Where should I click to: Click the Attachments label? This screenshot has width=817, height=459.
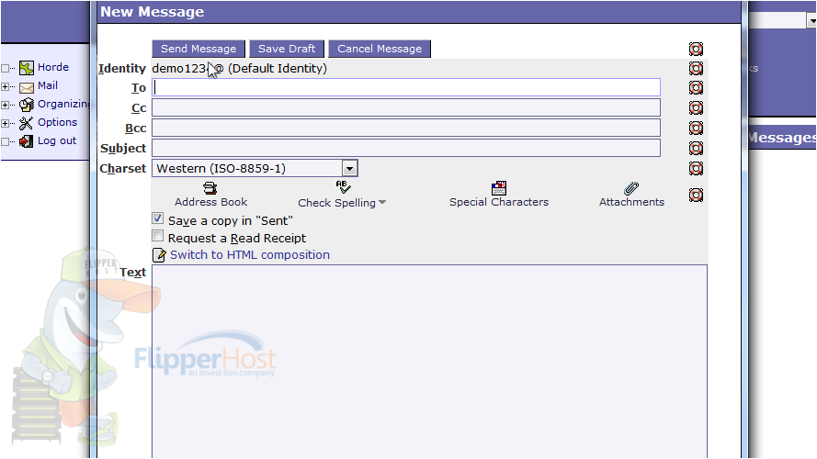631,202
